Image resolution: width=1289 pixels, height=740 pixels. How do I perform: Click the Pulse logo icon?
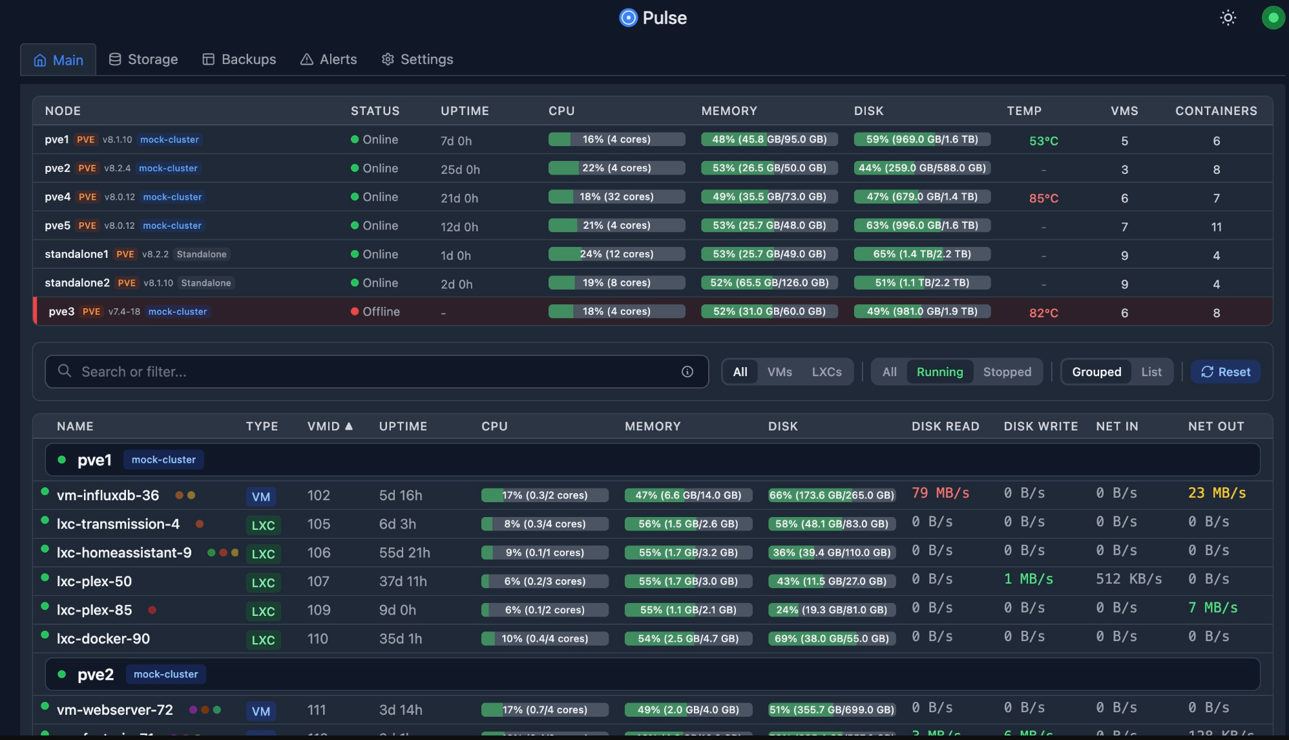tap(627, 18)
